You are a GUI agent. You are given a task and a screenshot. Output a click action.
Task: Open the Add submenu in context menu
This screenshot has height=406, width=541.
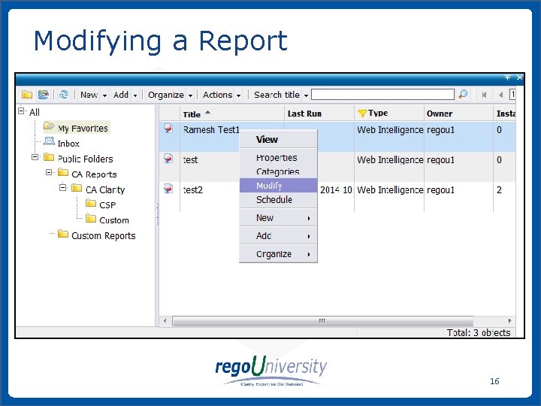point(278,236)
